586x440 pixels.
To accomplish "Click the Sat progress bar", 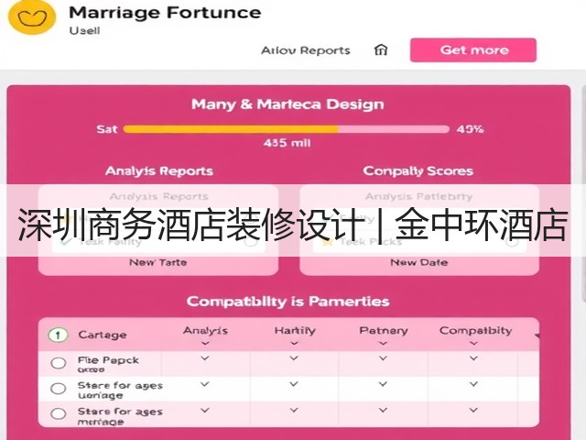I will coord(287,129).
